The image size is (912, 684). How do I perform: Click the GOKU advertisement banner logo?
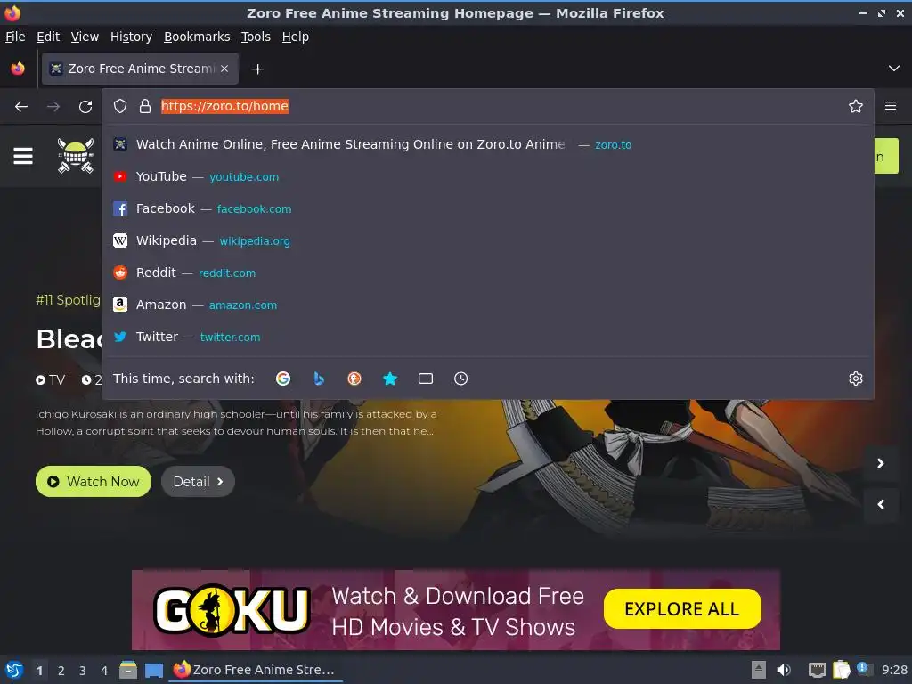pos(232,609)
